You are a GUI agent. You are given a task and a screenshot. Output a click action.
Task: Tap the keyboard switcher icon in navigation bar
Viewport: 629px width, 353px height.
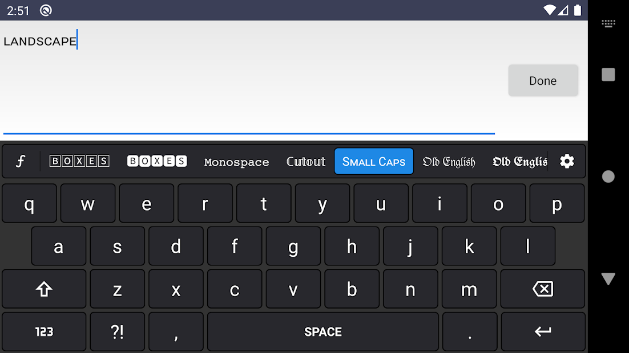tap(608, 24)
